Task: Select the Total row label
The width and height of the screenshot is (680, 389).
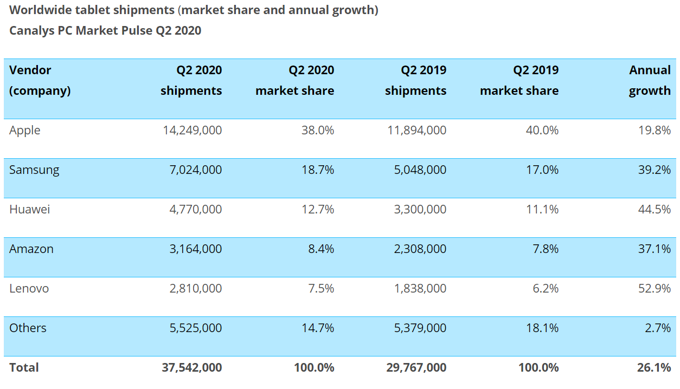Action: [x=24, y=367]
